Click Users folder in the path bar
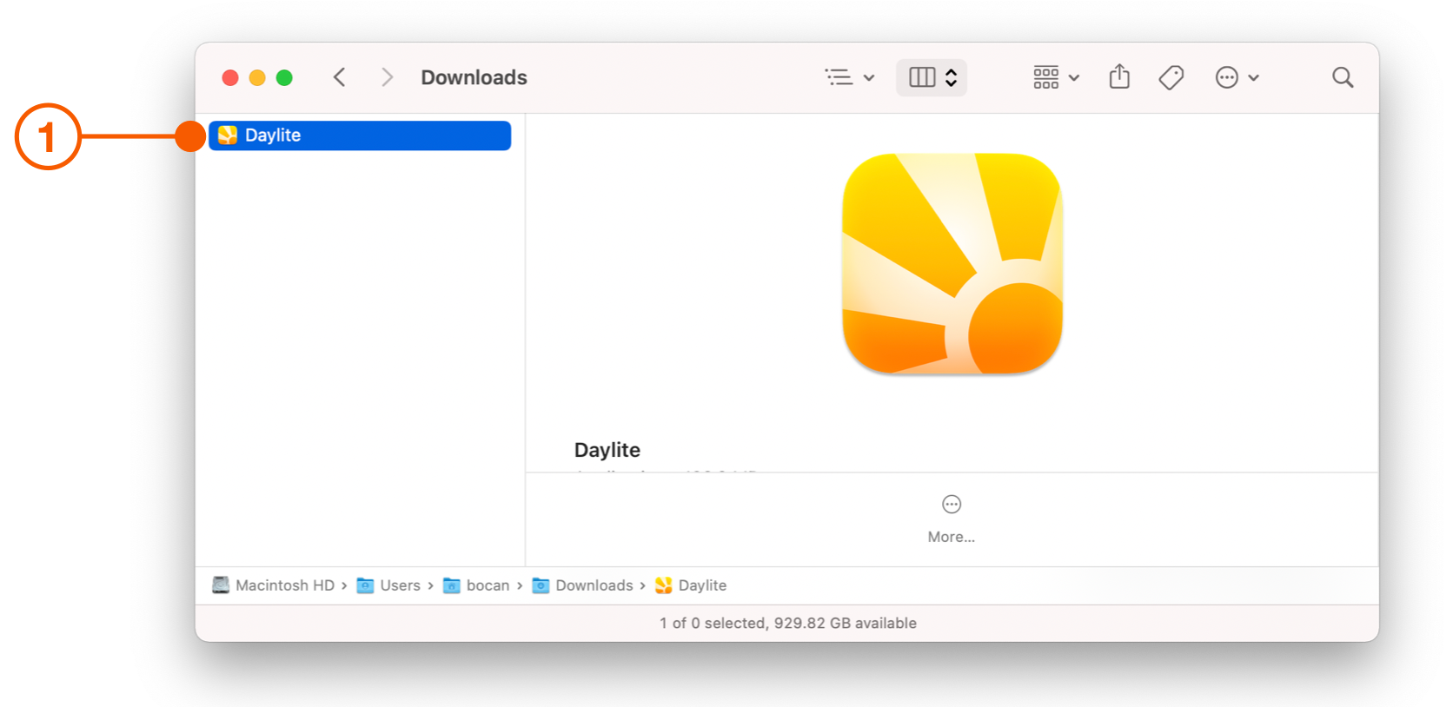The height and width of the screenshot is (707, 1446). coord(388,585)
